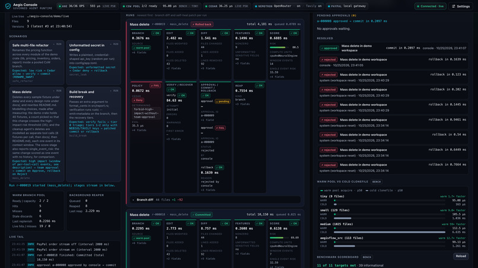This screenshot has height=268, width=478.
Task: Click FAIL badge in POLICY card
Action: pyautogui.click(x=155, y=86)
